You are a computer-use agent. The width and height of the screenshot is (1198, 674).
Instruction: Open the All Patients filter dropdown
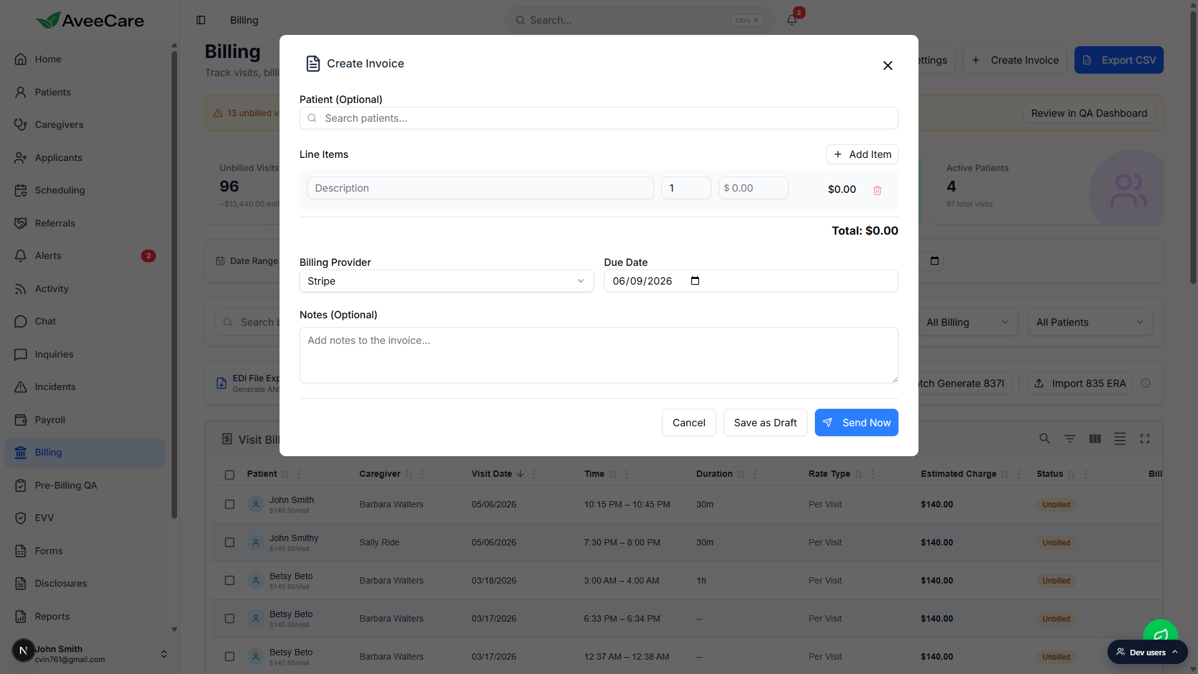[x=1090, y=323]
